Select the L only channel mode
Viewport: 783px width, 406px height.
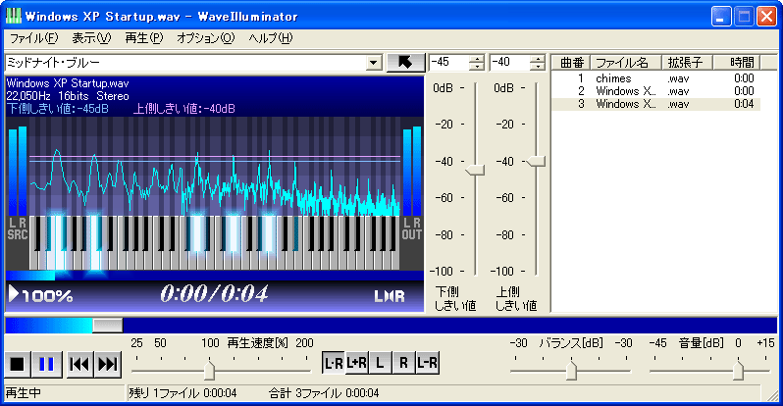(380, 363)
